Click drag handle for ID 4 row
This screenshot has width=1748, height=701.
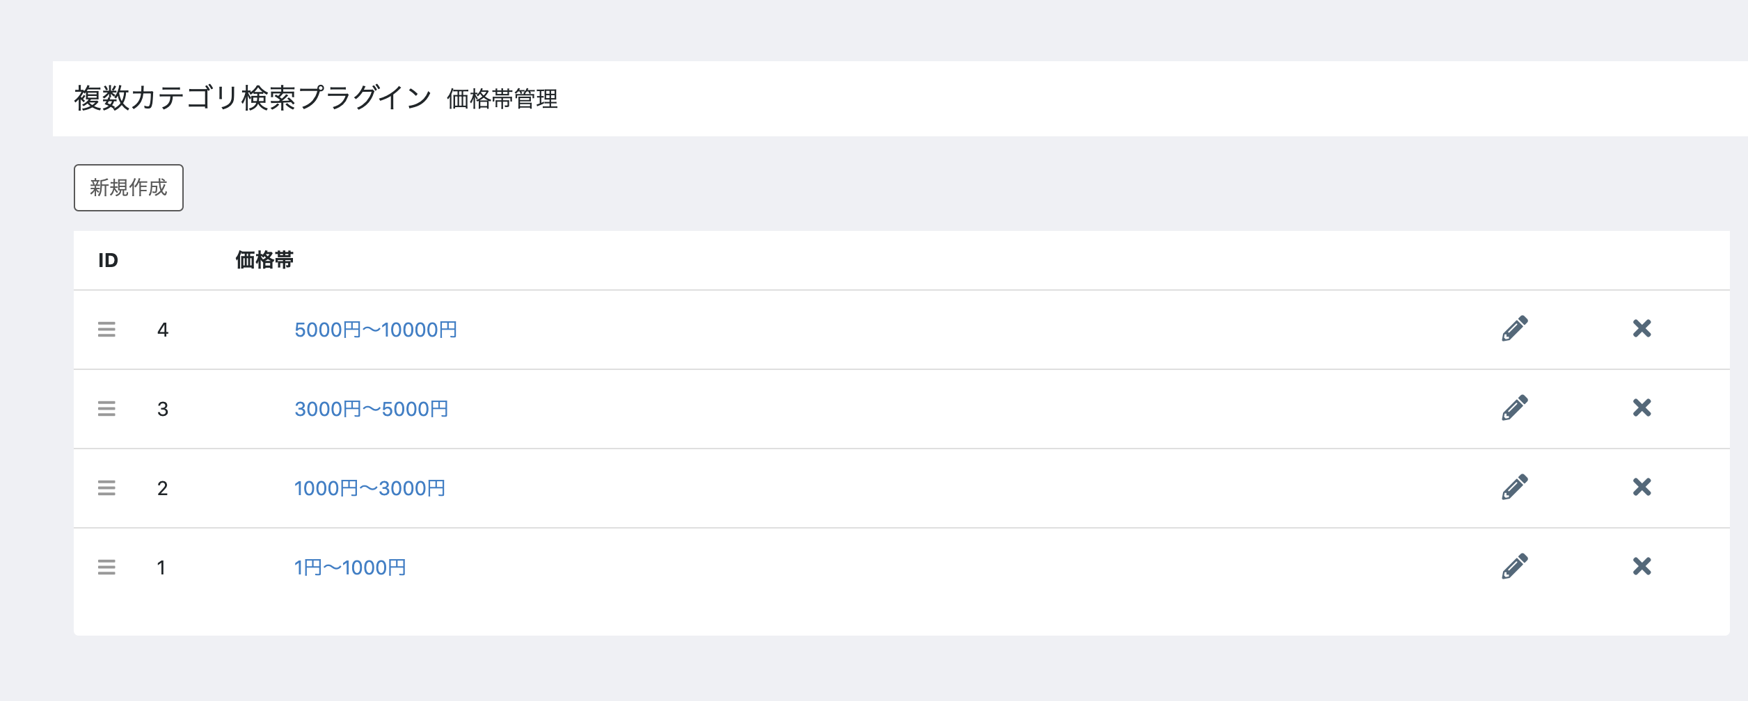point(106,330)
